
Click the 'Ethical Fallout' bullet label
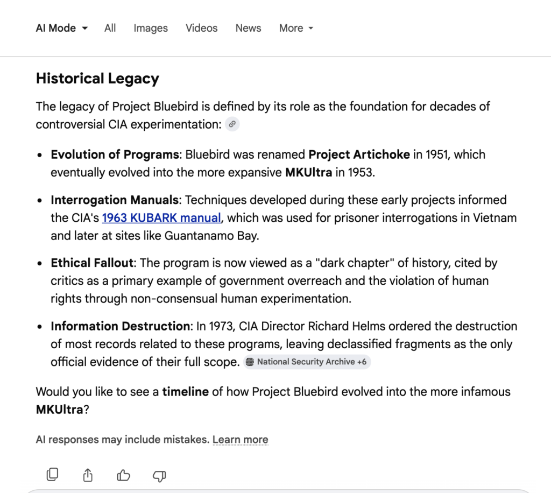pos(92,263)
